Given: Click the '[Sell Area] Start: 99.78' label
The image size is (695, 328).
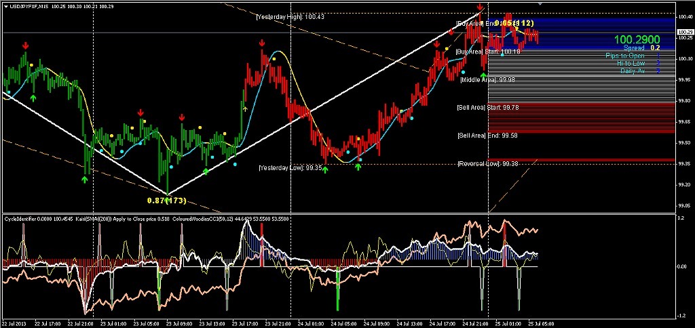Looking at the screenshot, I should [488, 108].
